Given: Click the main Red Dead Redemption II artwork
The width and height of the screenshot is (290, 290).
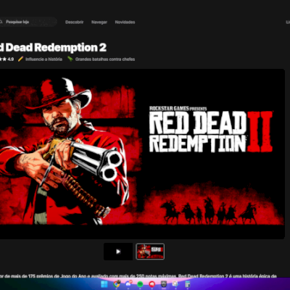Looking at the screenshot, I should click(x=142, y=154).
